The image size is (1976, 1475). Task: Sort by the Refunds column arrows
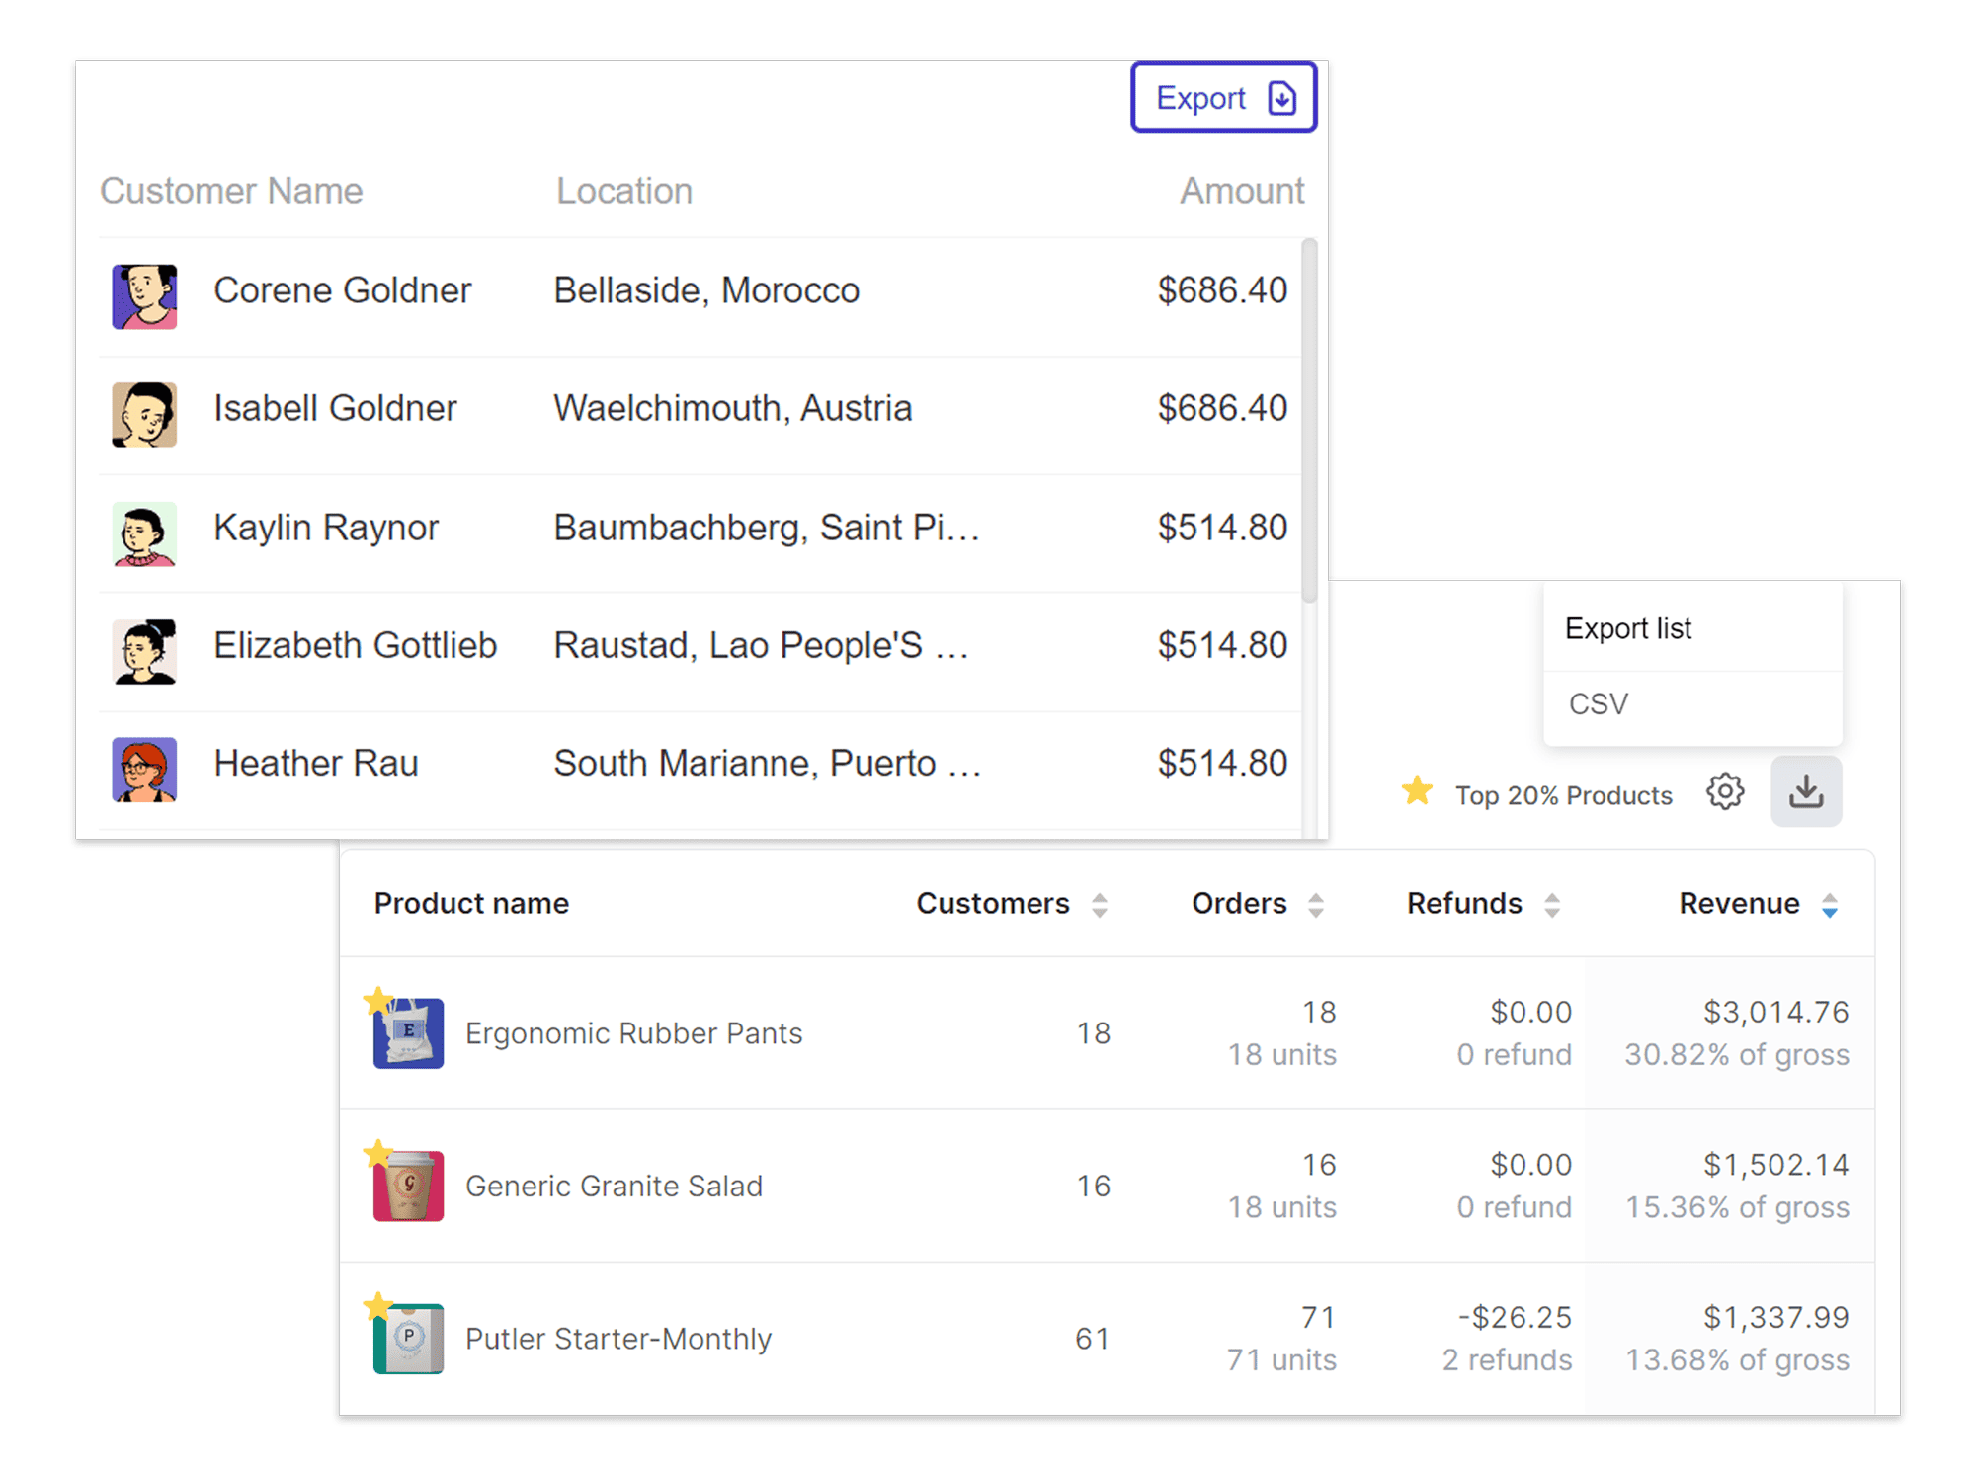pyautogui.click(x=1552, y=905)
